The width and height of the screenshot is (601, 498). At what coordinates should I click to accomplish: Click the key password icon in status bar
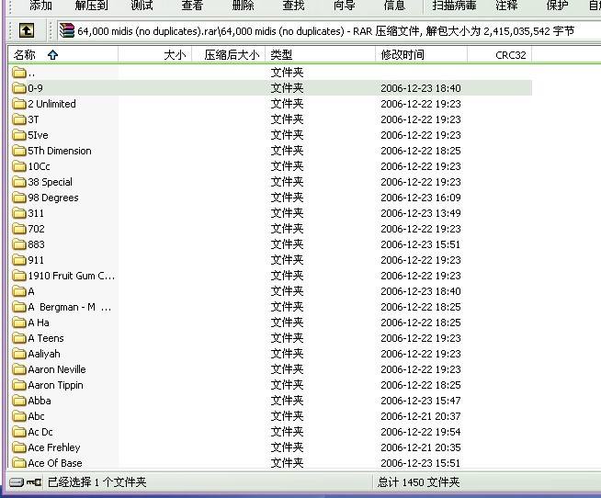point(35,482)
